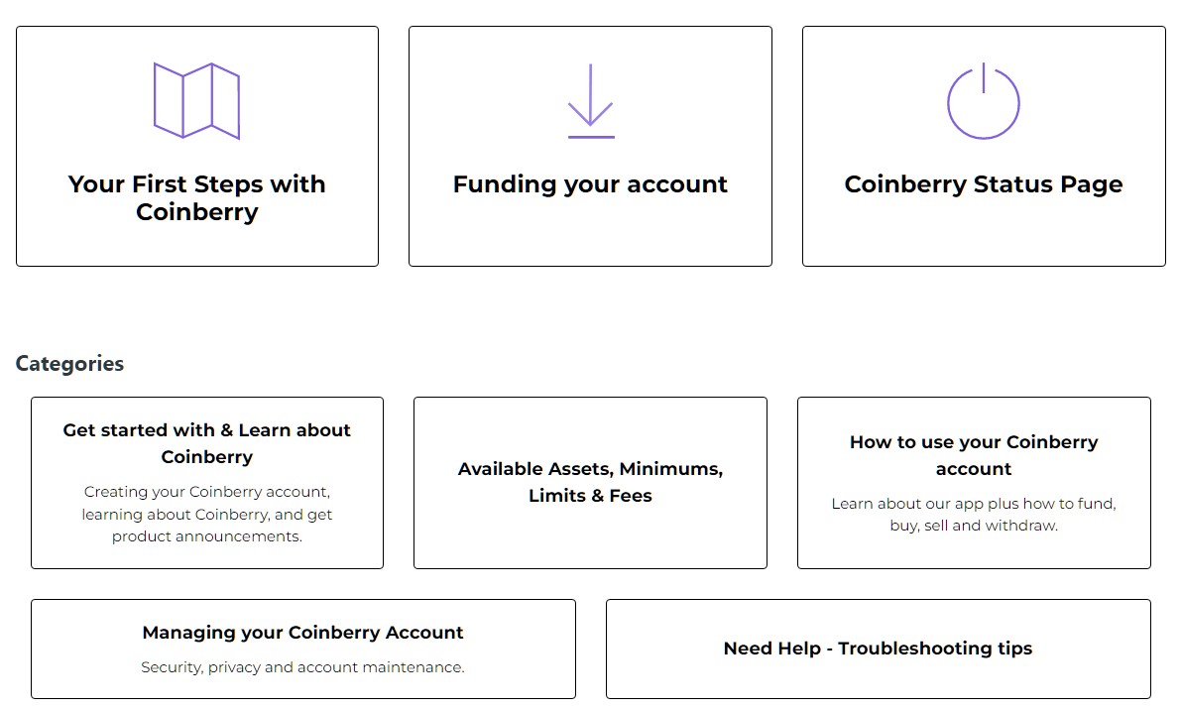This screenshot has width=1181, height=710.
Task: Open Your First Steps with Coinberry title
Action: [x=196, y=198]
